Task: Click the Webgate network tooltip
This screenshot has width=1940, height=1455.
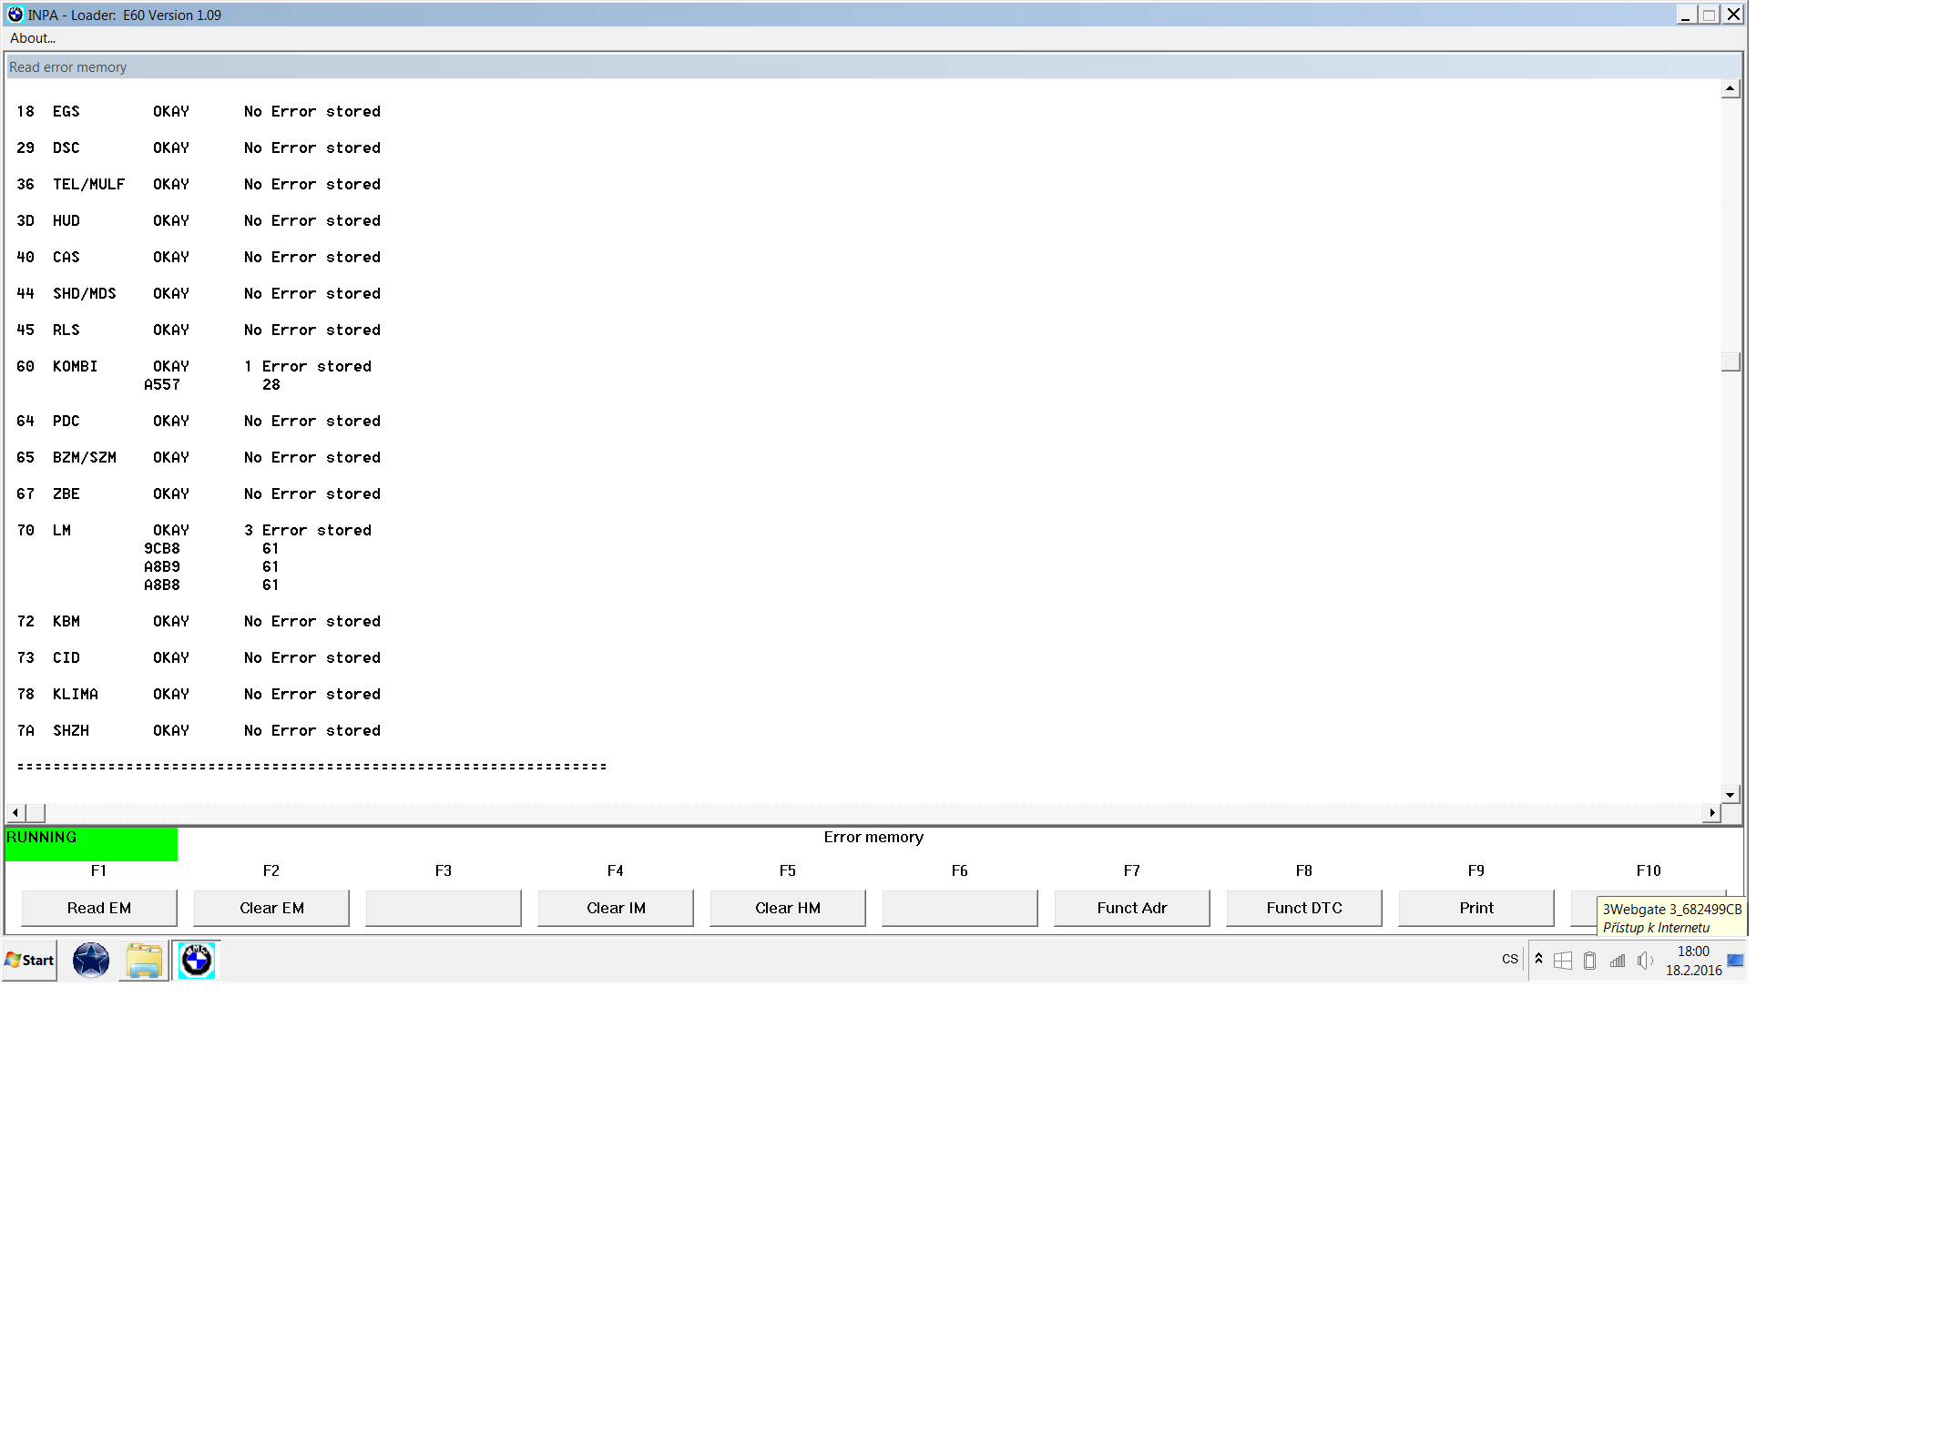Action: tap(1672, 918)
